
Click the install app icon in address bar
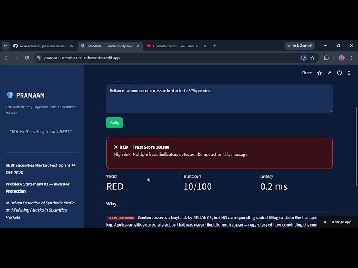pos(303,58)
